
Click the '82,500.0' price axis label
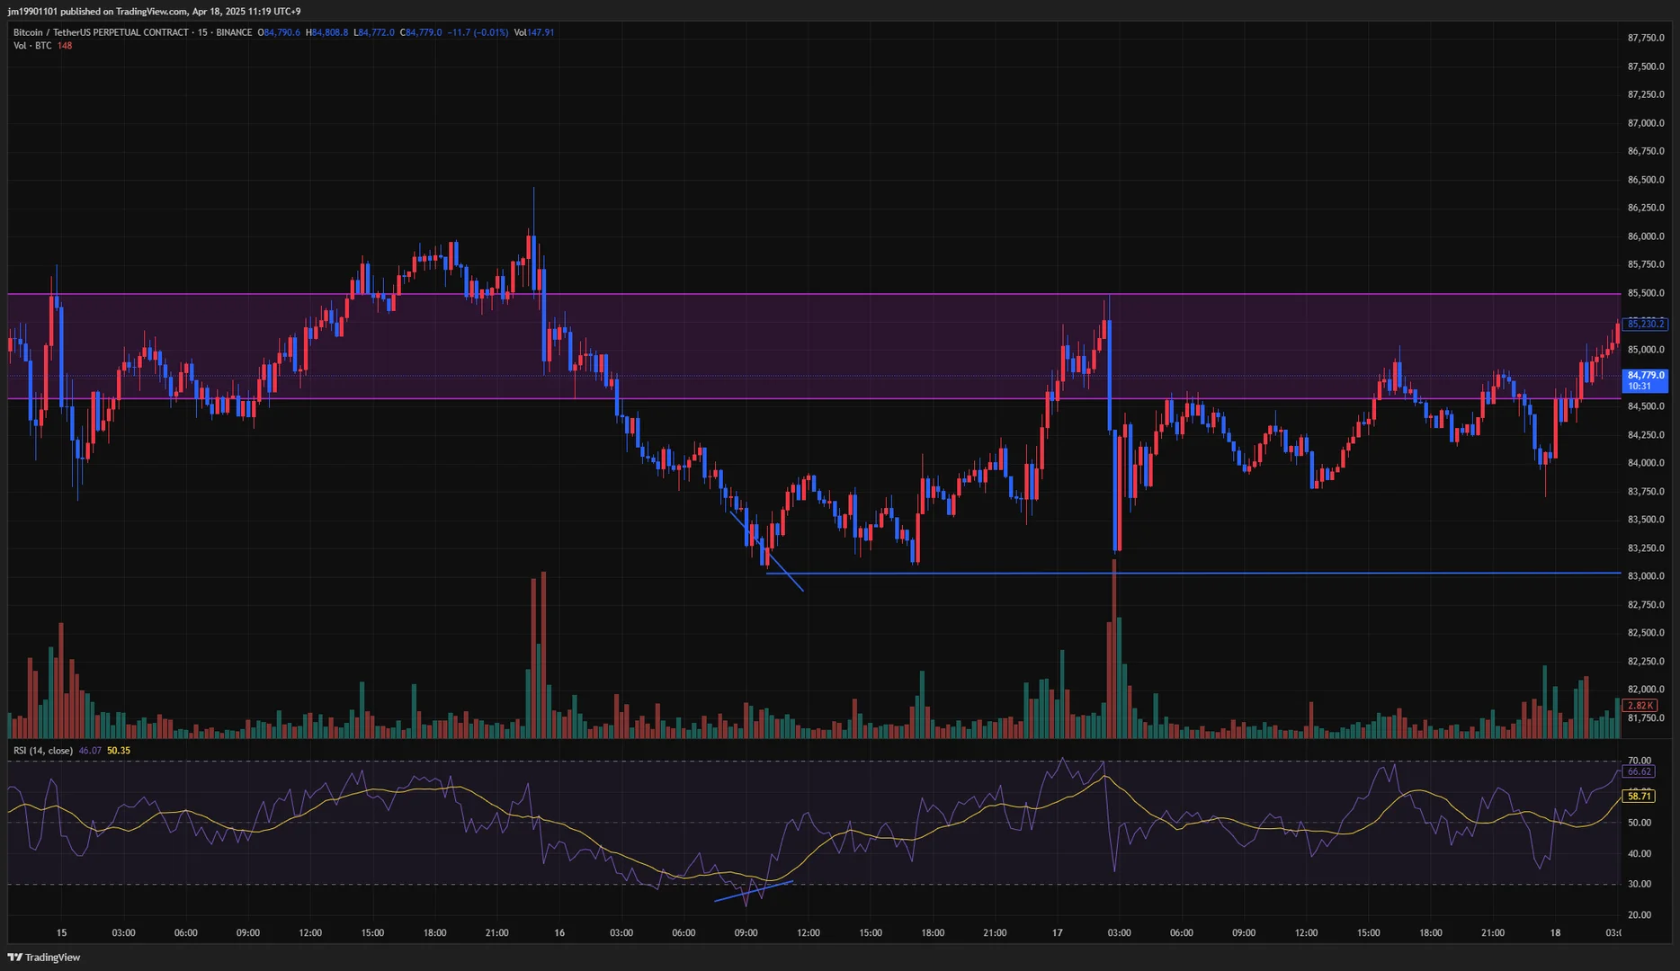tap(1646, 633)
